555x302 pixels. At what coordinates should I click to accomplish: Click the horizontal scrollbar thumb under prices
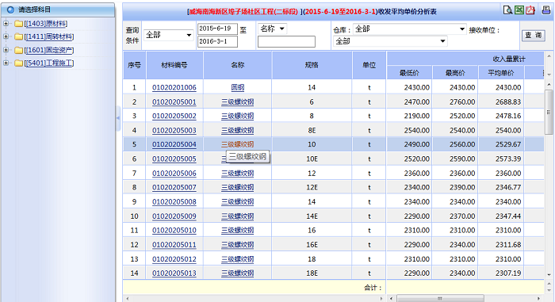point(440,299)
